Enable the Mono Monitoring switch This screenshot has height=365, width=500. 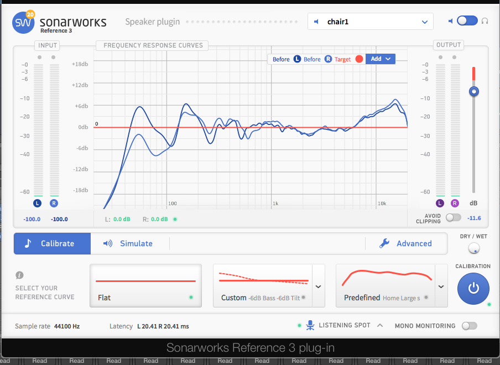pos(470,326)
